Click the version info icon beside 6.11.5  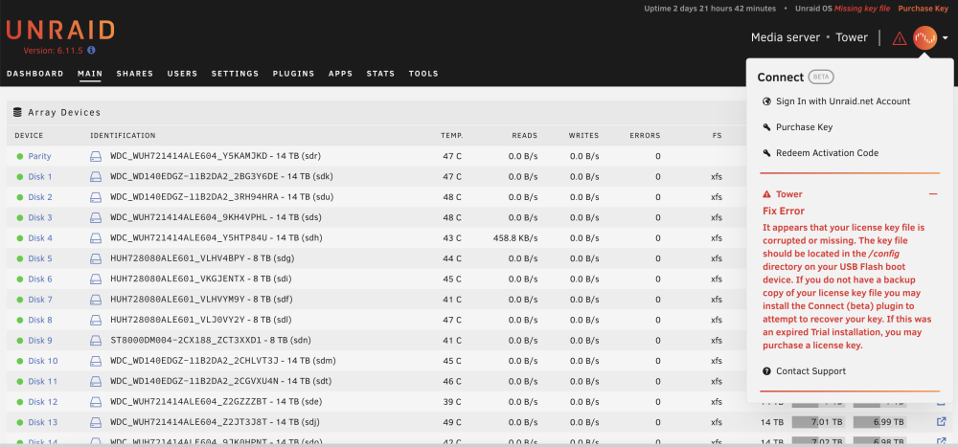91,50
